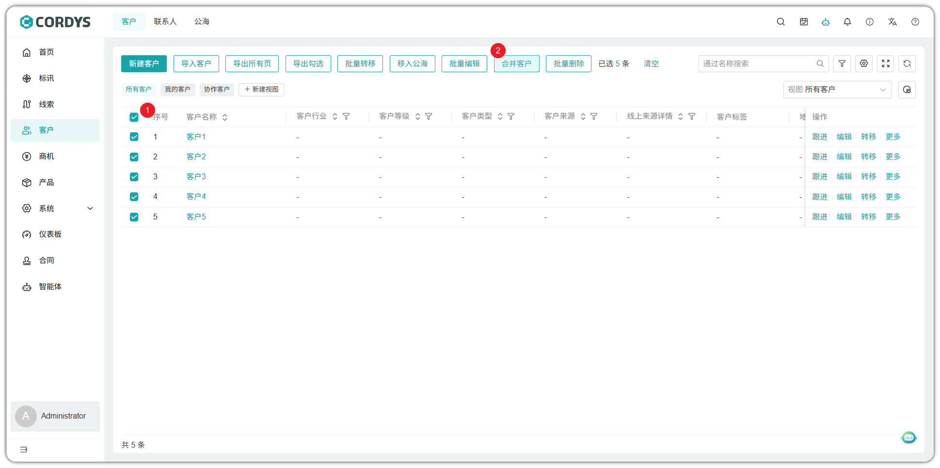Click the refresh table icon

(907, 63)
